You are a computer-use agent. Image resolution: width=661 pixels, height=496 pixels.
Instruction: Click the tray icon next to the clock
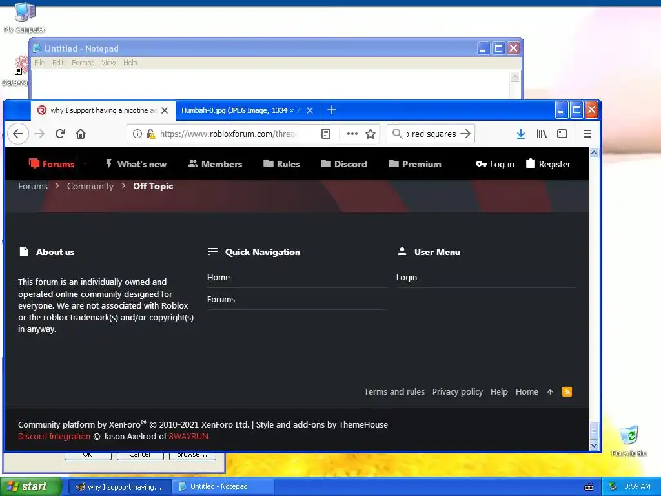(x=613, y=486)
